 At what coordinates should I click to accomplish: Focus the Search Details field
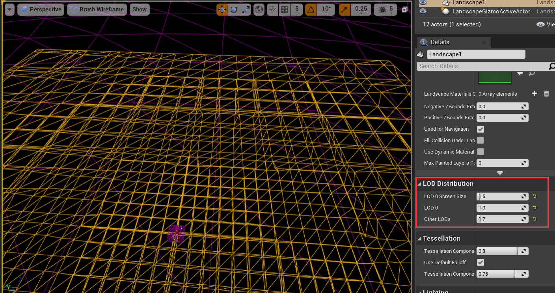tap(482, 66)
